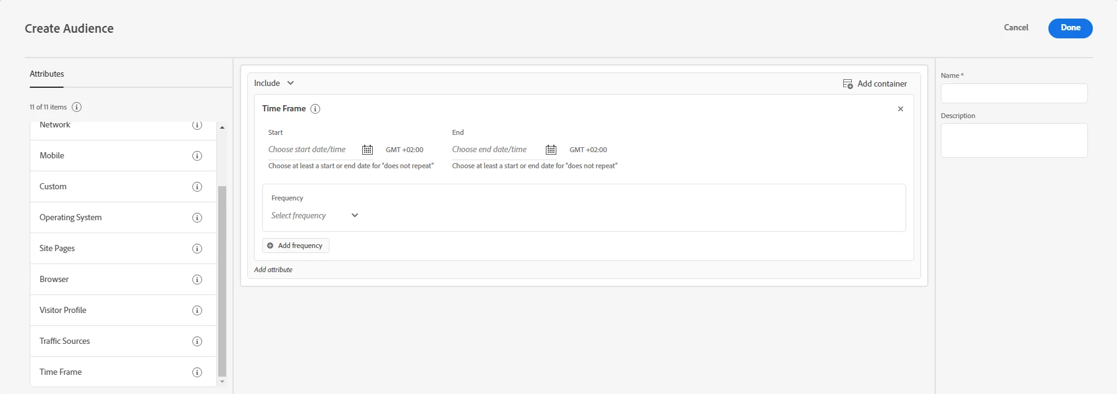Open info icon for Operating System attribute
The height and width of the screenshot is (394, 1117).
coord(197,218)
